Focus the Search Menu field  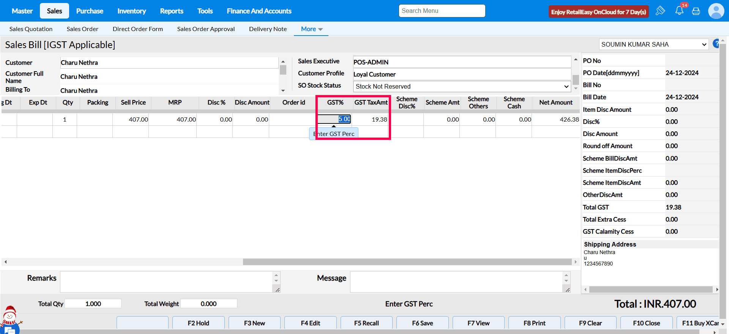[442, 11]
